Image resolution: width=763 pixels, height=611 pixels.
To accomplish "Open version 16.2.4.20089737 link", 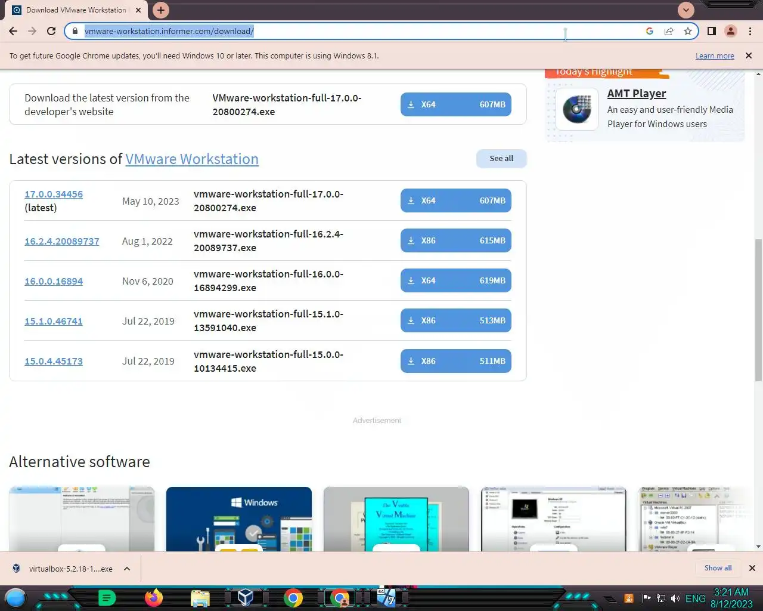I will [x=62, y=241].
